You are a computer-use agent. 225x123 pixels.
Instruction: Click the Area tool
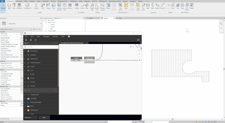tap(126, 6)
